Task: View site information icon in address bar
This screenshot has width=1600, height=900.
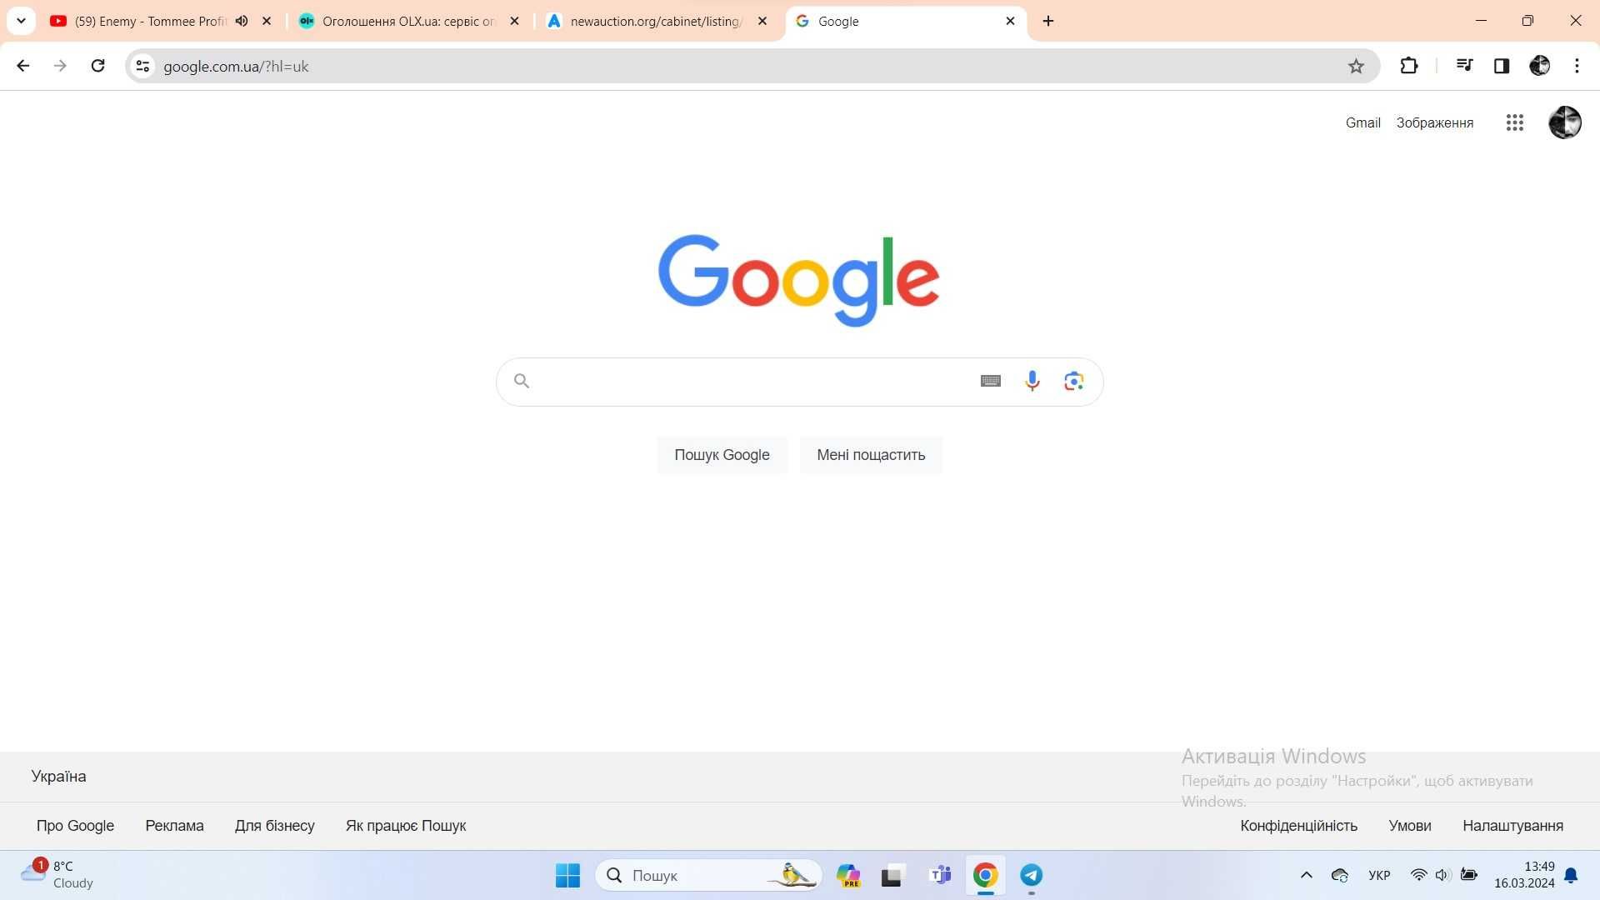Action: click(142, 66)
